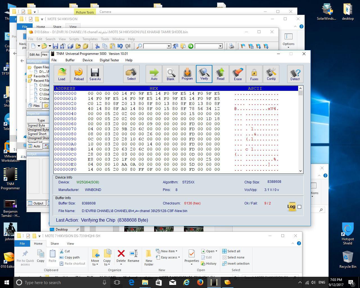Click the 010 Editor save icon
360x288 pixels.
coord(55,46)
